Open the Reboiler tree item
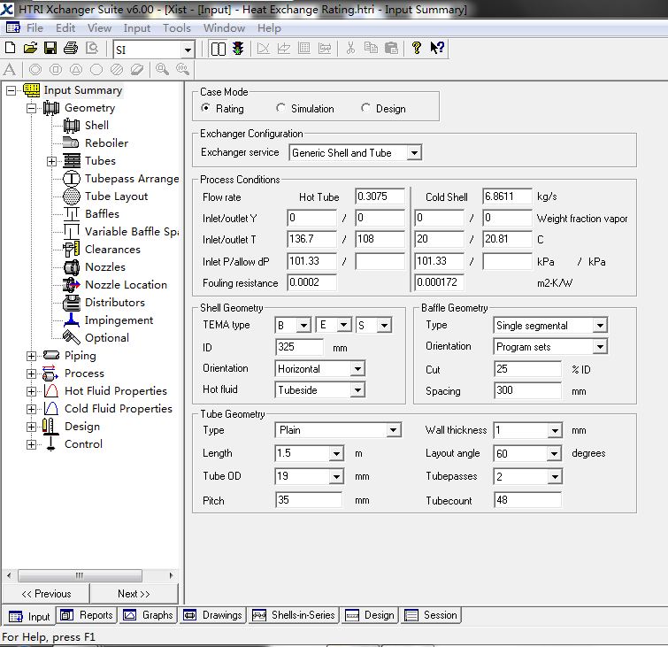This screenshot has width=668, height=647. (x=106, y=143)
